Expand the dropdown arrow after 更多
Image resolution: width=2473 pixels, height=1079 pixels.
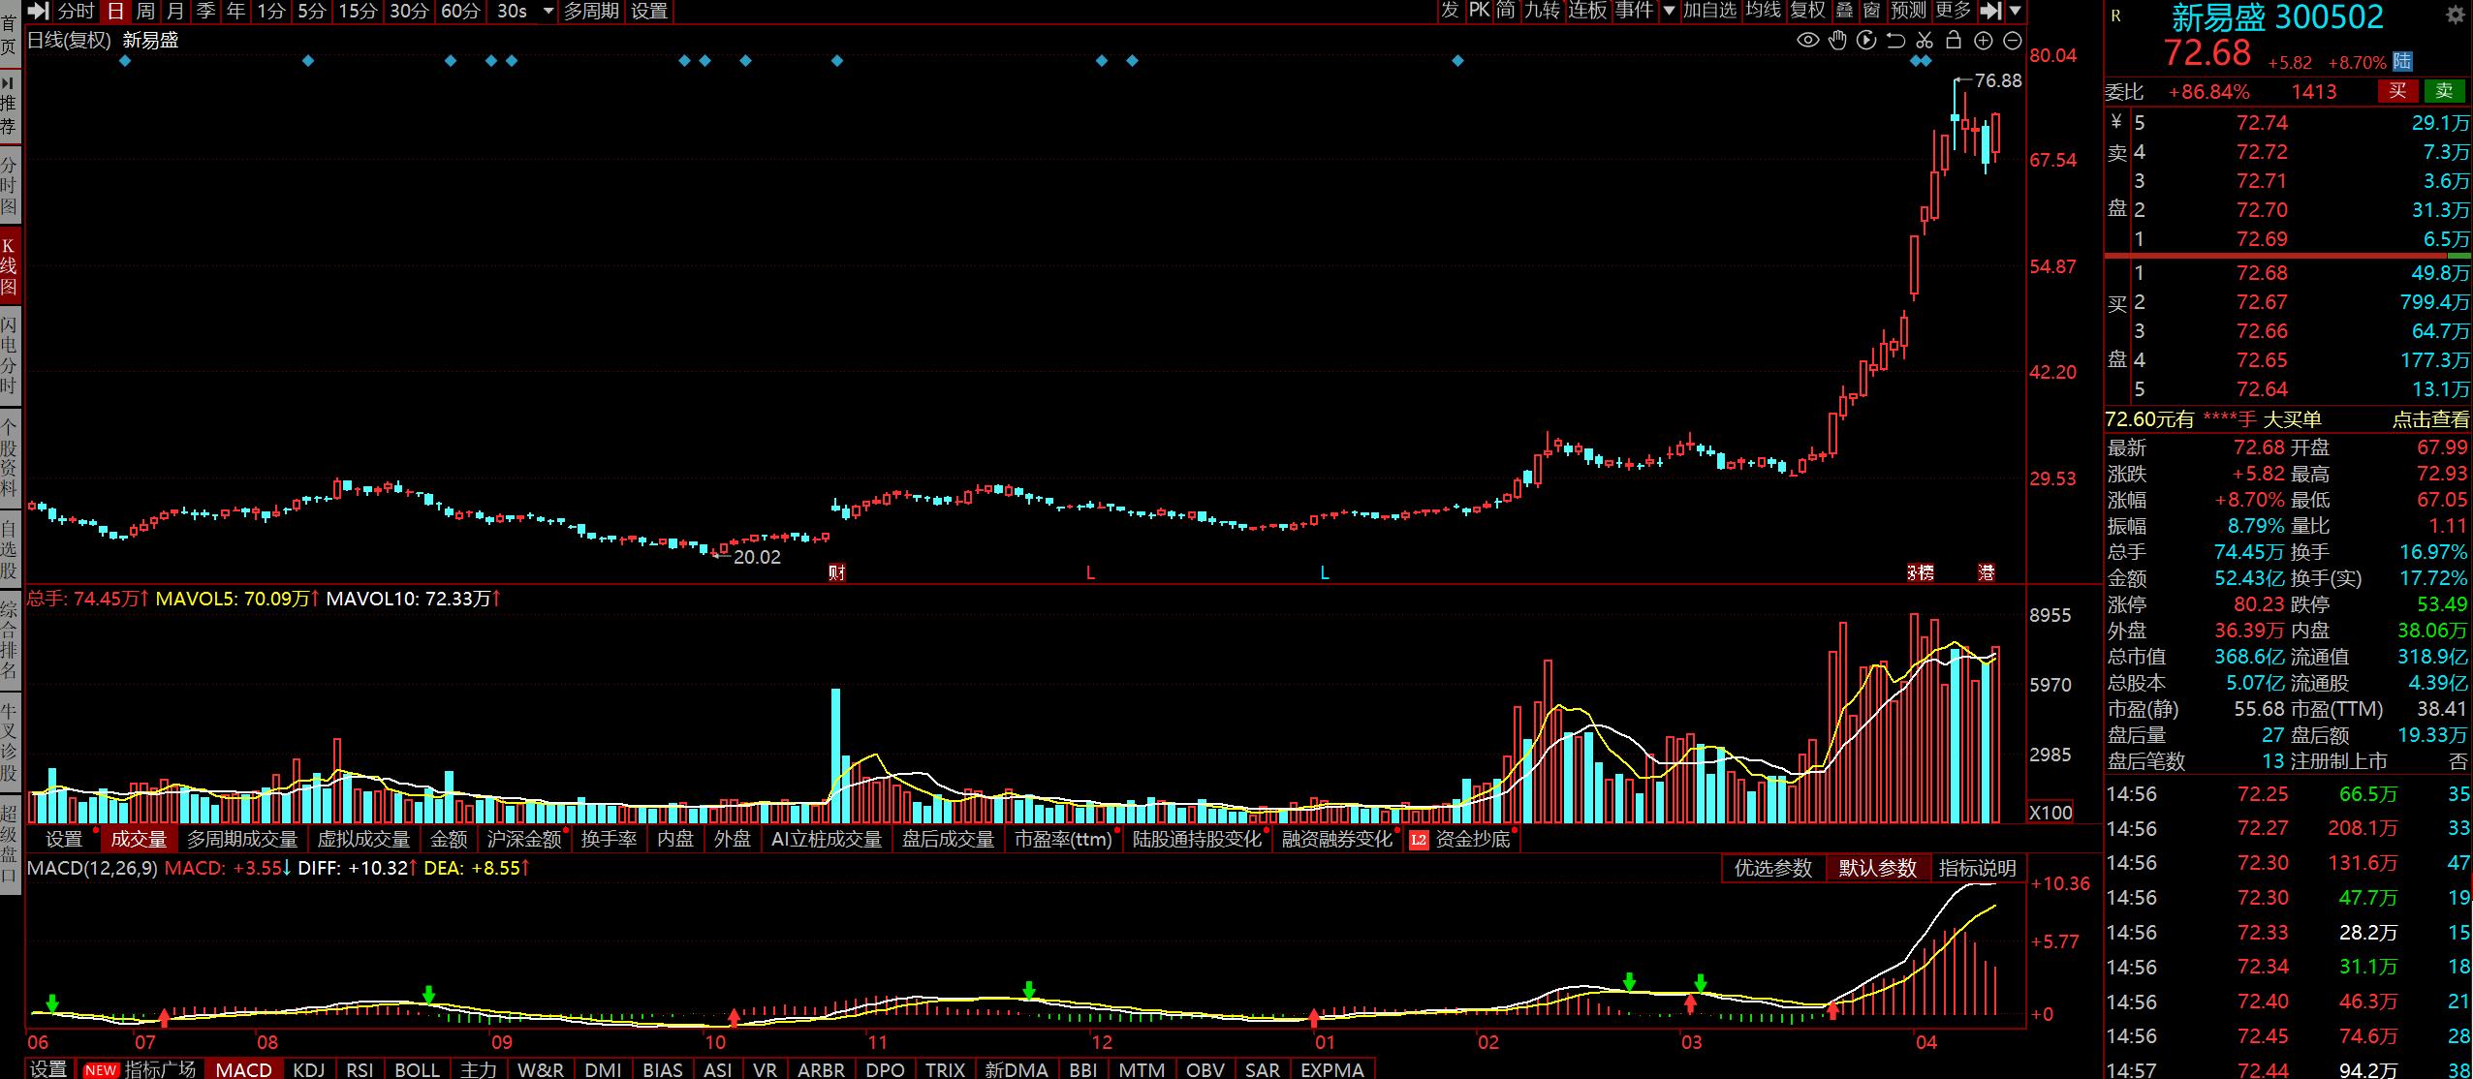point(2016,12)
